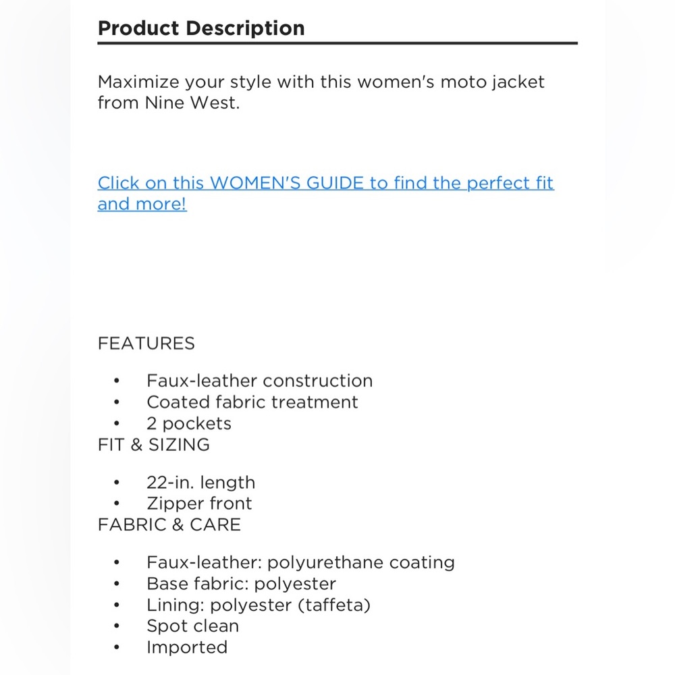675x675 pixels.
Task: Select the Spot clean care item
Action: pos(192,626)
